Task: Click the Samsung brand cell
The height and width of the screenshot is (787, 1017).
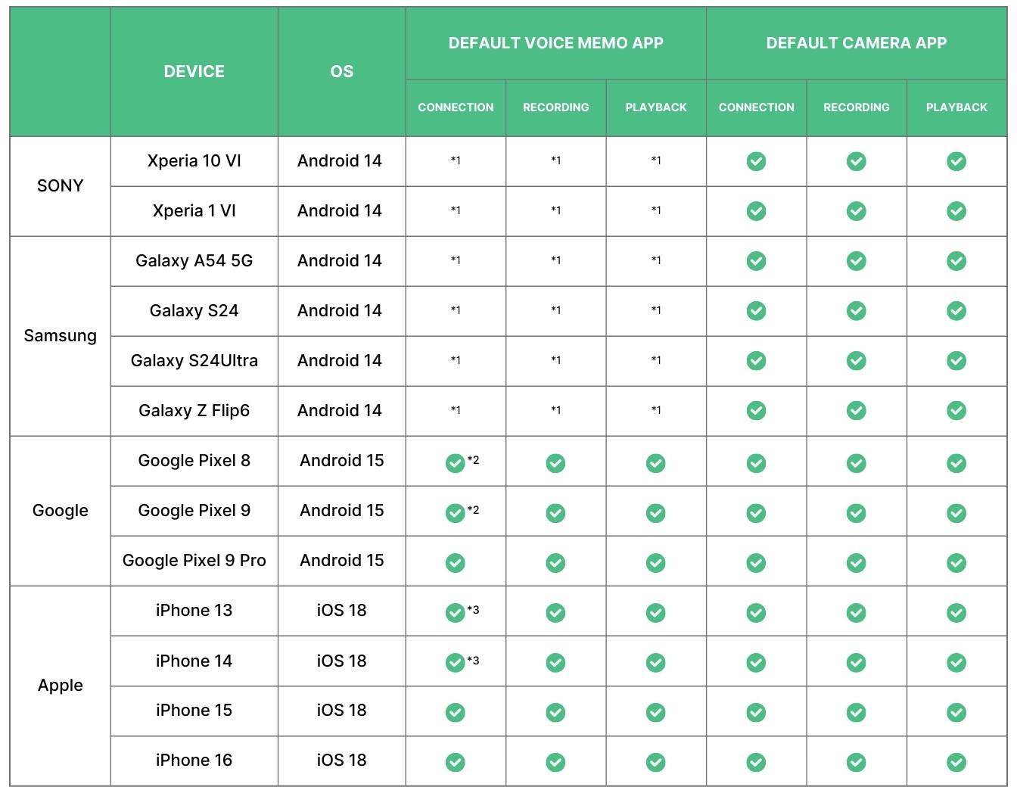Action: coord(61,336)
